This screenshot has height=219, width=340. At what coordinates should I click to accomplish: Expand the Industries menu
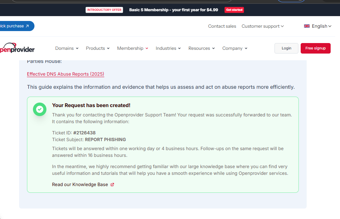168,48
